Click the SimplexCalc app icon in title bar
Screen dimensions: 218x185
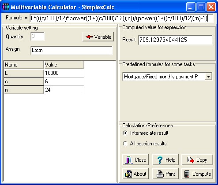(x=6, y=7)
